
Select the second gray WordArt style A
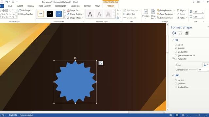click(99, 14)
